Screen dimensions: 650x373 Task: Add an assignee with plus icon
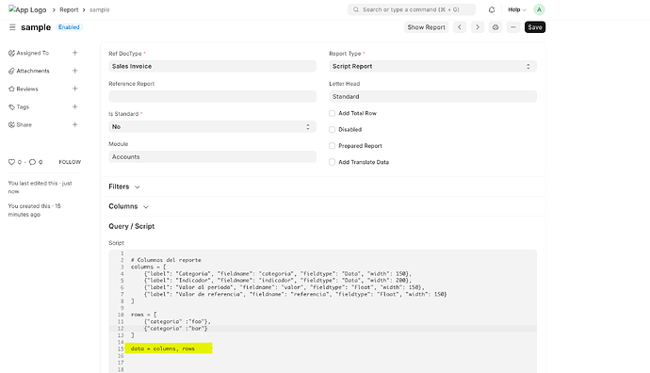click(x=75, y=53)
